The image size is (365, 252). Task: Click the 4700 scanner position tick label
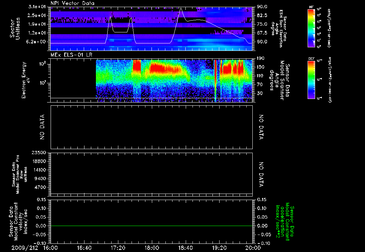(40, 187)
